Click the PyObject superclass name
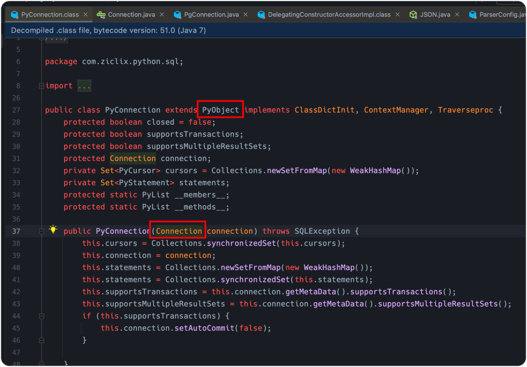The width and height of the screenshot is (527, 367). click(x=220, y=110)
